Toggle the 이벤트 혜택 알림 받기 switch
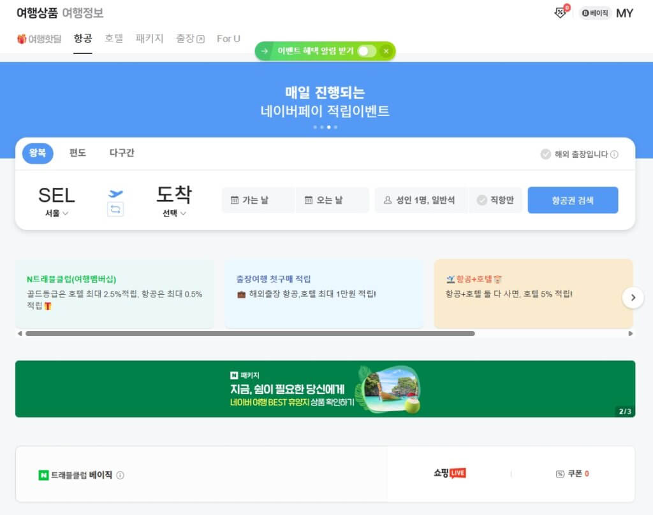This screenshot has height=515, width=653. [365, 51]
